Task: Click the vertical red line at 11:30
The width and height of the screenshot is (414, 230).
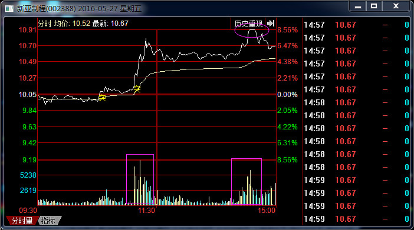Action: (157, 117)
